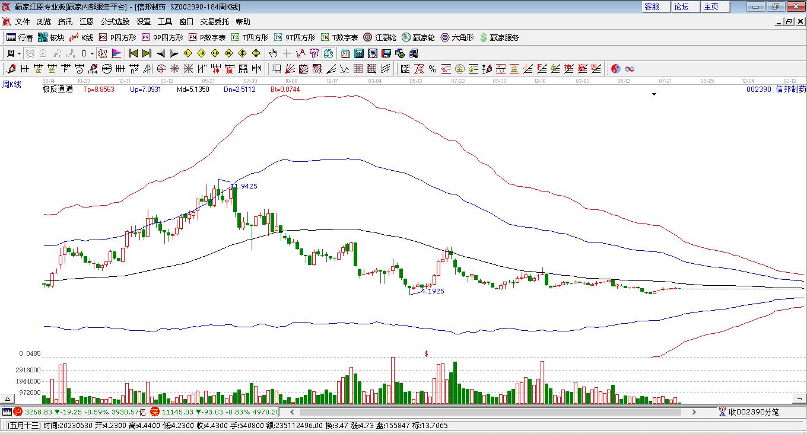The width and height of the screenshot is (807, 434).
Task: Open the calculator icon in toolbar
Action: [358, 53]
